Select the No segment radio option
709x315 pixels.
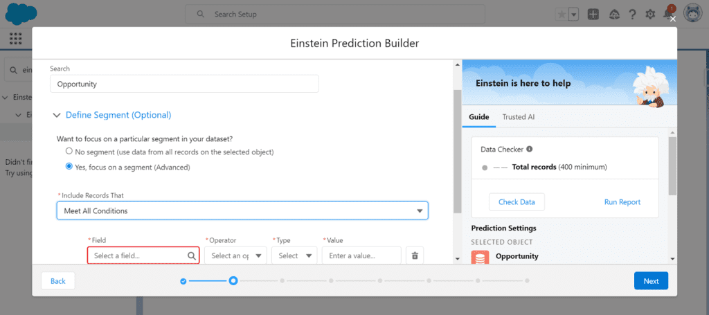click(x=69, y=151)
